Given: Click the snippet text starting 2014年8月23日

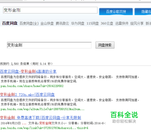Looking at the screenshot, I should coord(53,123).
